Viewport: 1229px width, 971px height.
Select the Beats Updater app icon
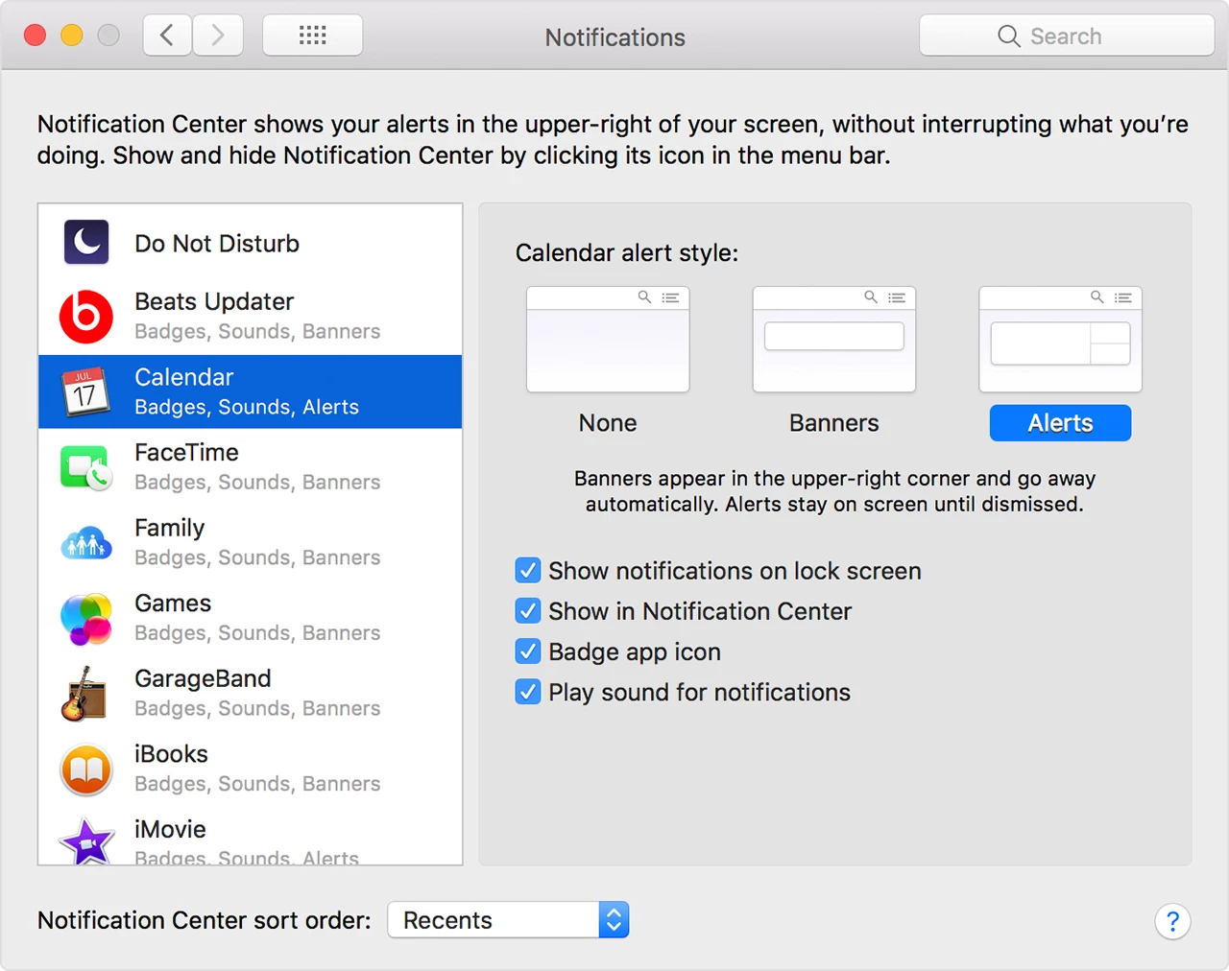86,317
